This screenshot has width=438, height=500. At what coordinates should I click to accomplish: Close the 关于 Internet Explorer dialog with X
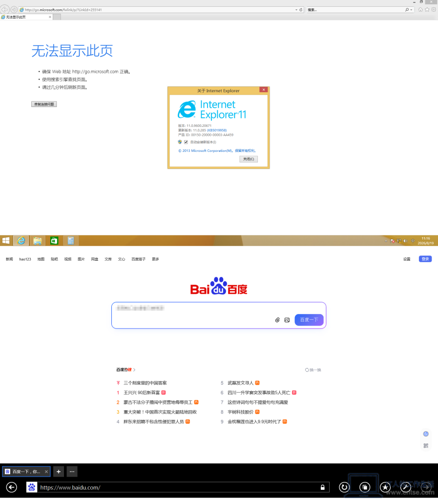pos(264,90)
